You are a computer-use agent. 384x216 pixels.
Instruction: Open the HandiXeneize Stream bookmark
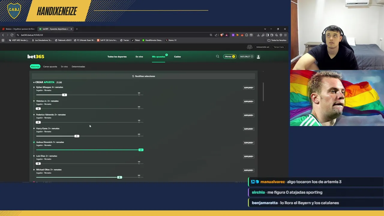coord(152,40)
